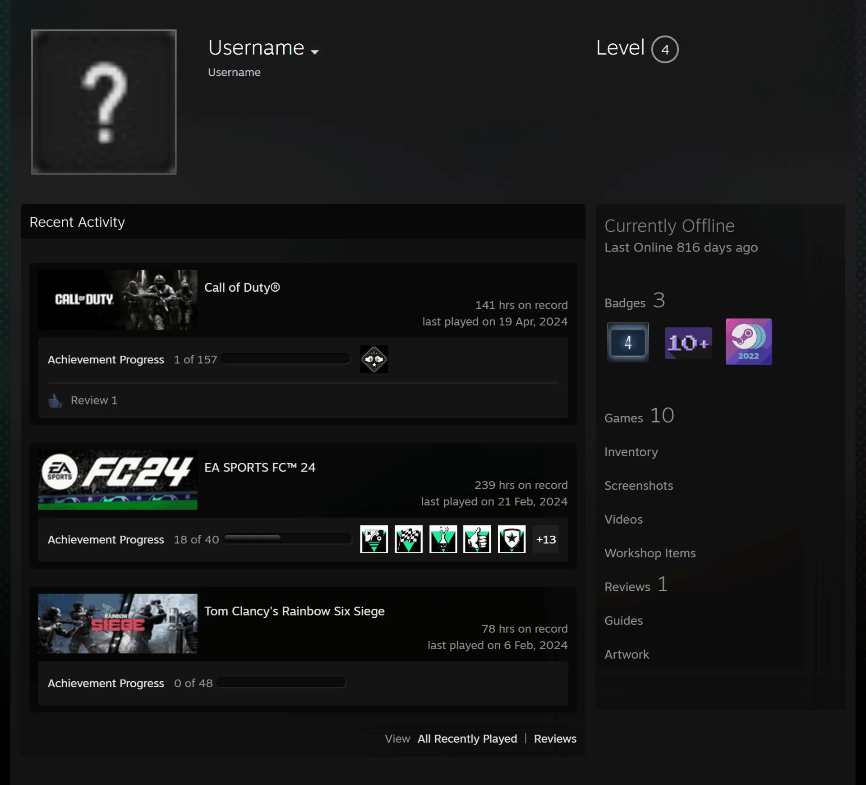The image size is (866, 785).
Task: Open the Review 1 link
Action: coord(94,400)
